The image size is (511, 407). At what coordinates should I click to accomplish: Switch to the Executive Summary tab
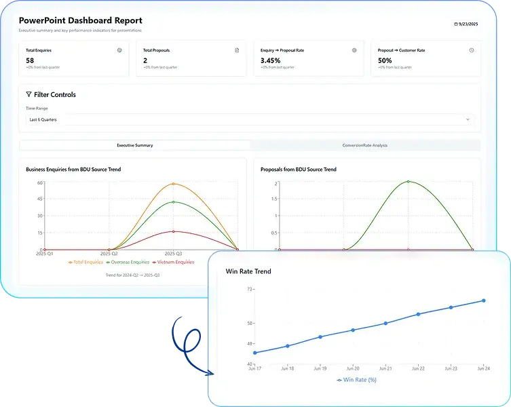134,145
